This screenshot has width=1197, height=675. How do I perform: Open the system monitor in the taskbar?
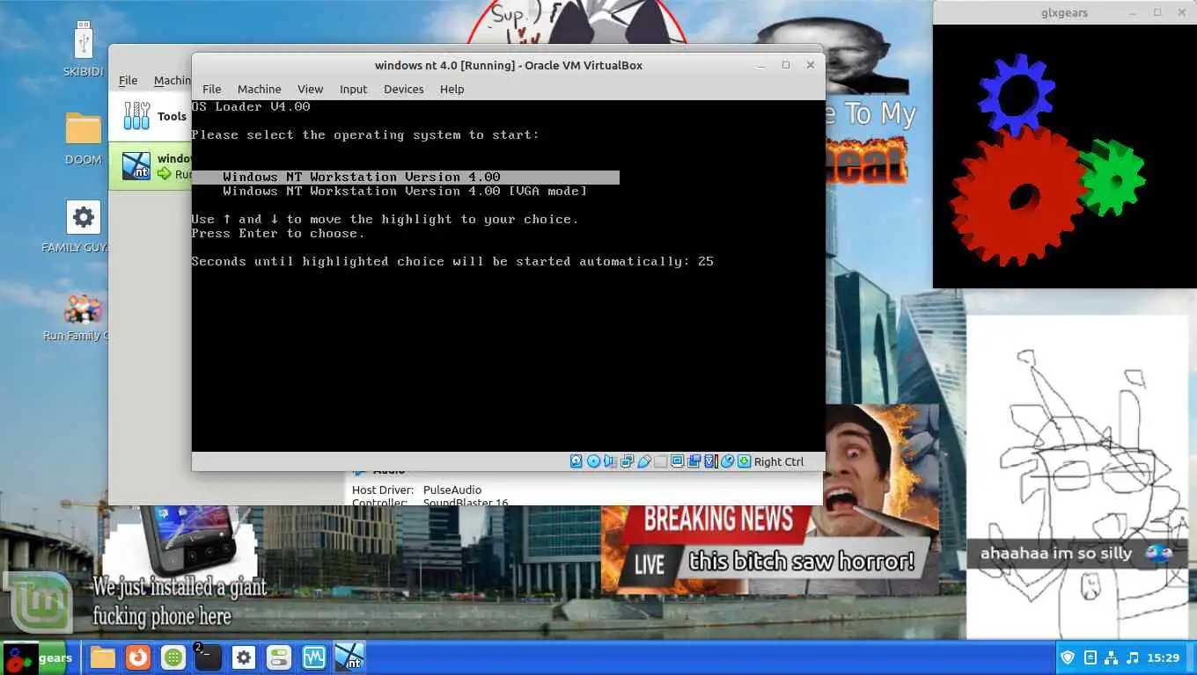coord(314,657)
